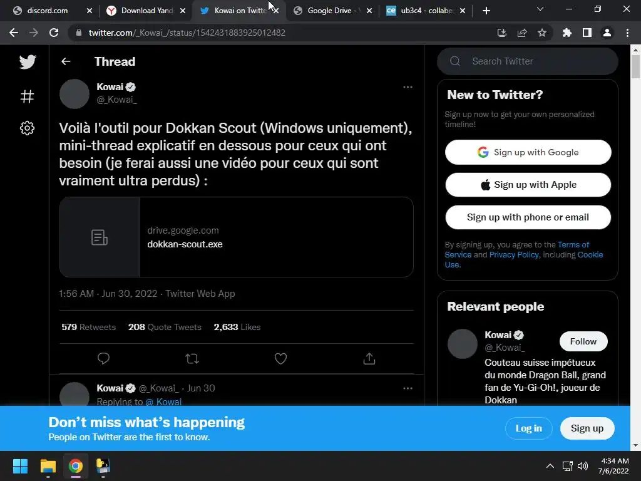The width and height of the screenshot is (641, 481).
Task: Bookmark this page with the star icon
Action: [541, 33]
